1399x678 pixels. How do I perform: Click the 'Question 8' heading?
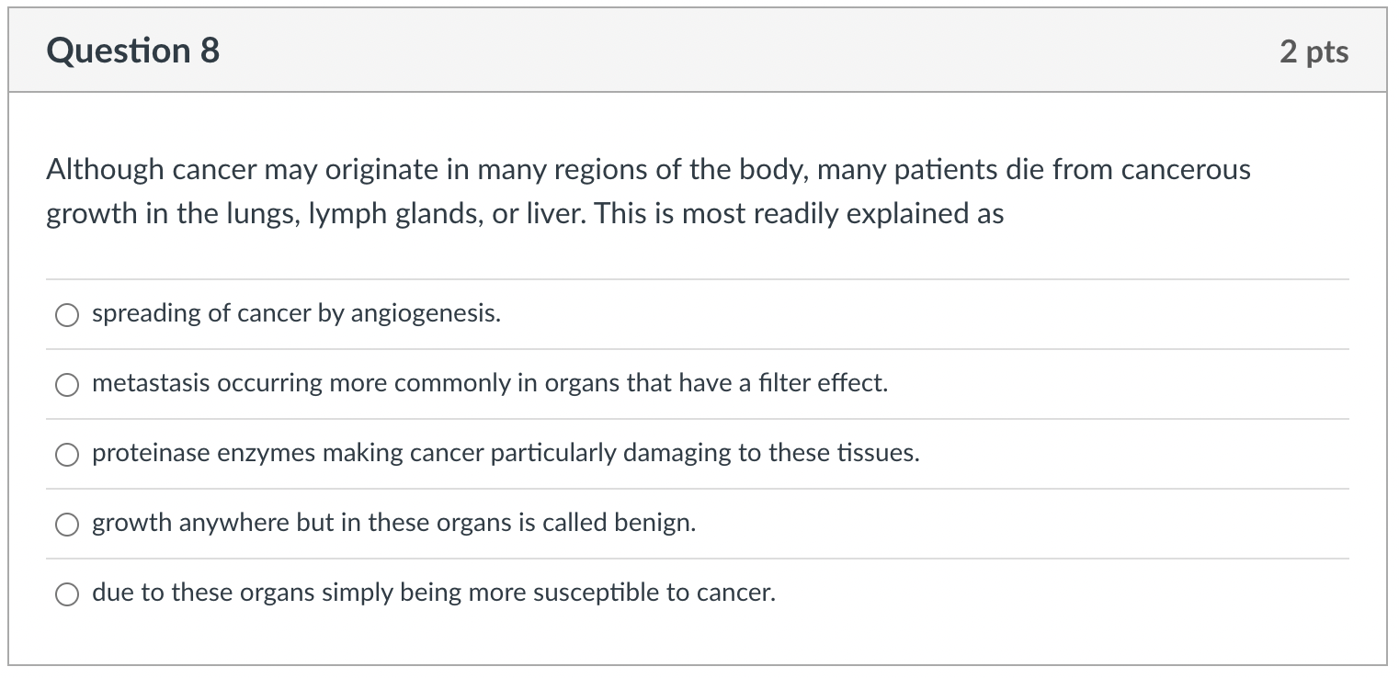[x=133, y=51]
